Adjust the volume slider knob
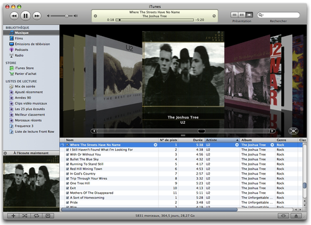 67,16
